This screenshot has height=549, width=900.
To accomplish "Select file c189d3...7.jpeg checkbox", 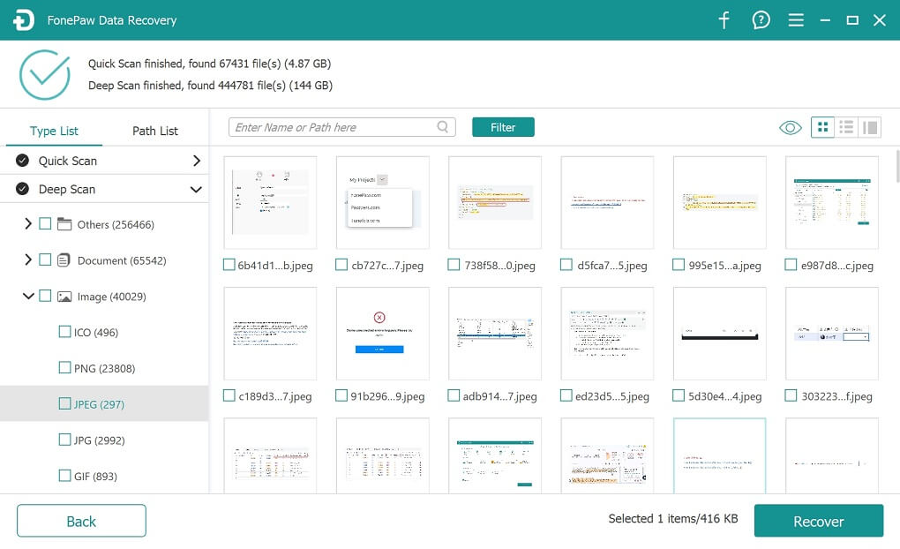I will [229, 395].
